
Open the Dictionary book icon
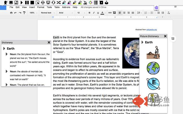[11, 3]
